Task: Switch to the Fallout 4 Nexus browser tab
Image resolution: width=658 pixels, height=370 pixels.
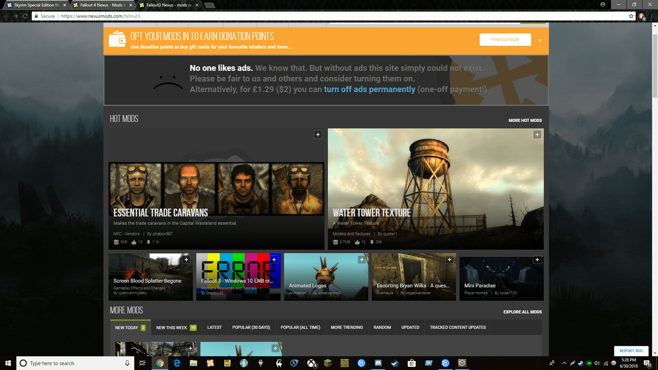Action: coord(101,5)
